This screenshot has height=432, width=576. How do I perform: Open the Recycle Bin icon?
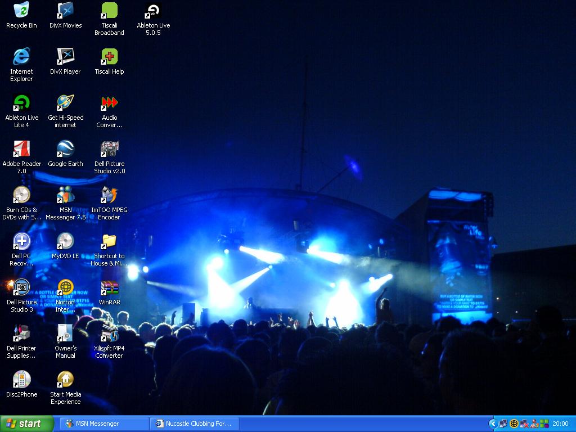point(21,11)
